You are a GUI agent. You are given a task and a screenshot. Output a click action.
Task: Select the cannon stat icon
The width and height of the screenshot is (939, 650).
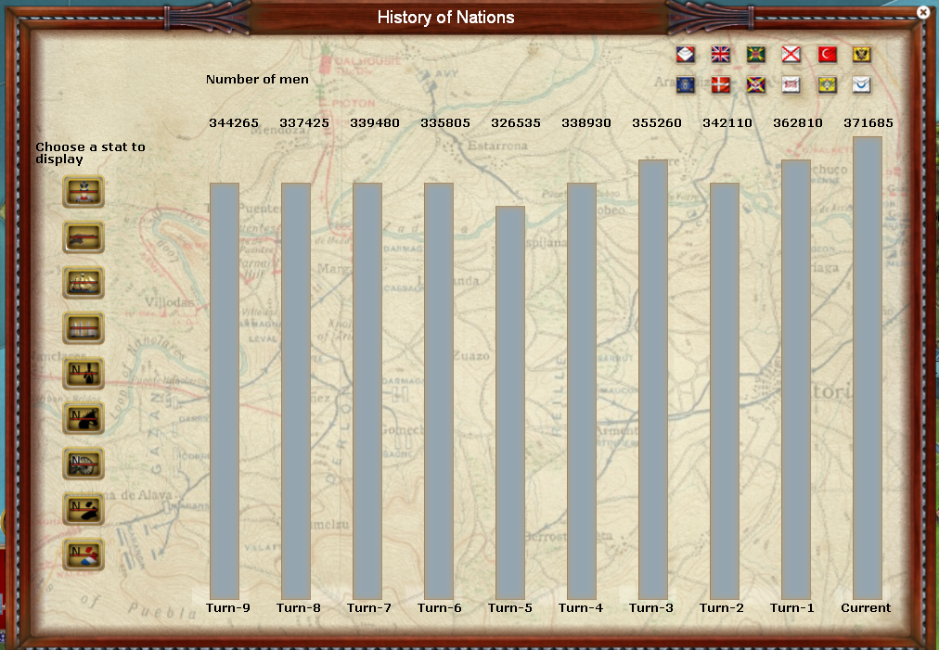(84, 237)
